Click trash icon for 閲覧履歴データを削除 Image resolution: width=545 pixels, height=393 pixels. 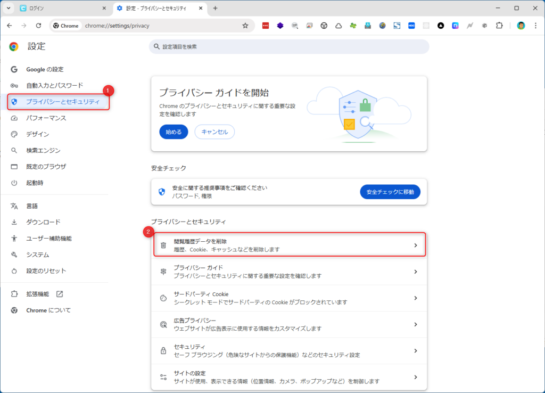click(x=163, y=245)
